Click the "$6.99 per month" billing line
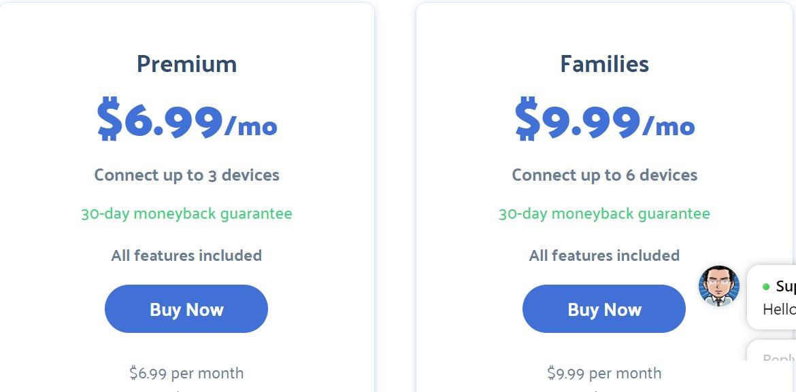This screenshot has height=392, width=796. (186, 373)
